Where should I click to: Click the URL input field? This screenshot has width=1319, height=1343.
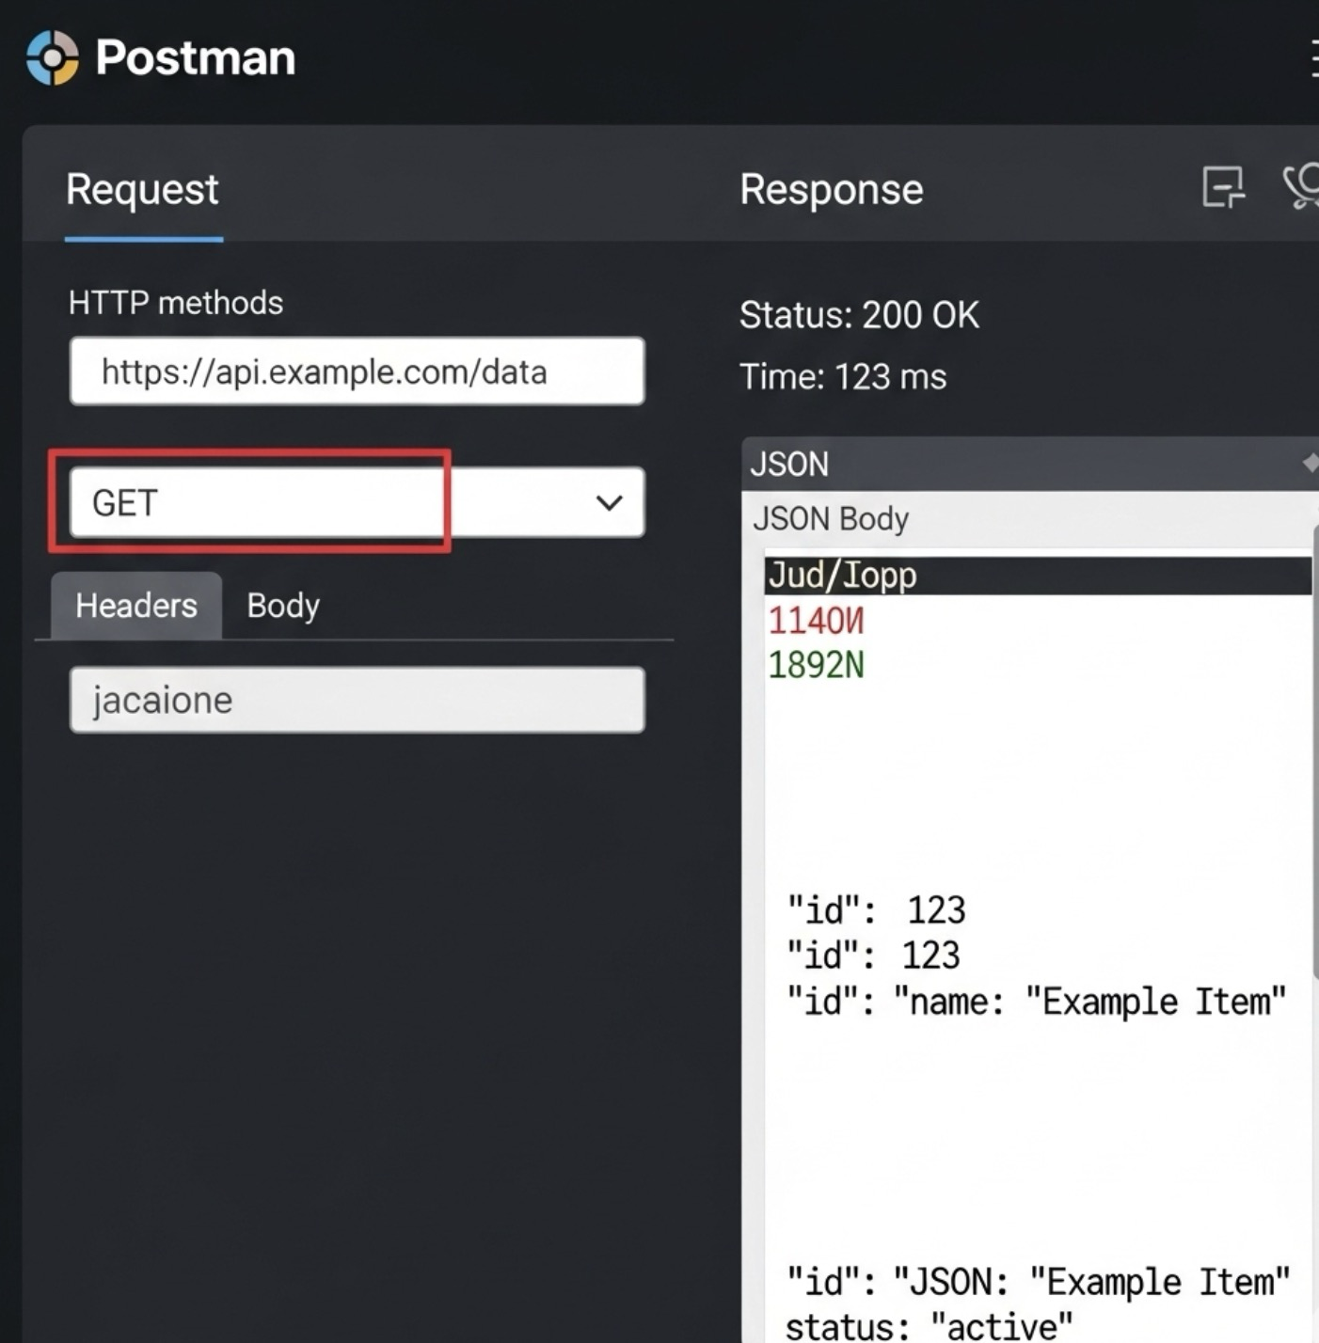pos(358,371)
